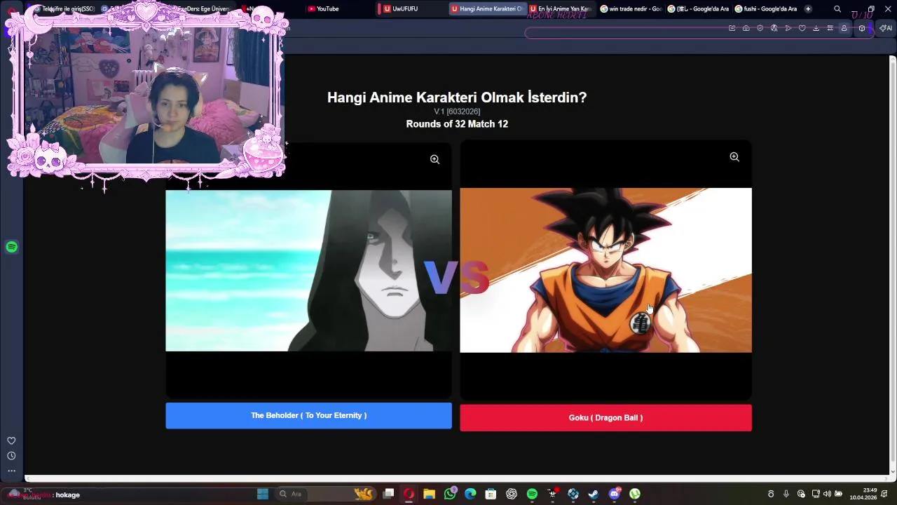This screenshot has height=505, width=897.
Task: Click the player play-triangle toolbar icon
Action: 788,28
